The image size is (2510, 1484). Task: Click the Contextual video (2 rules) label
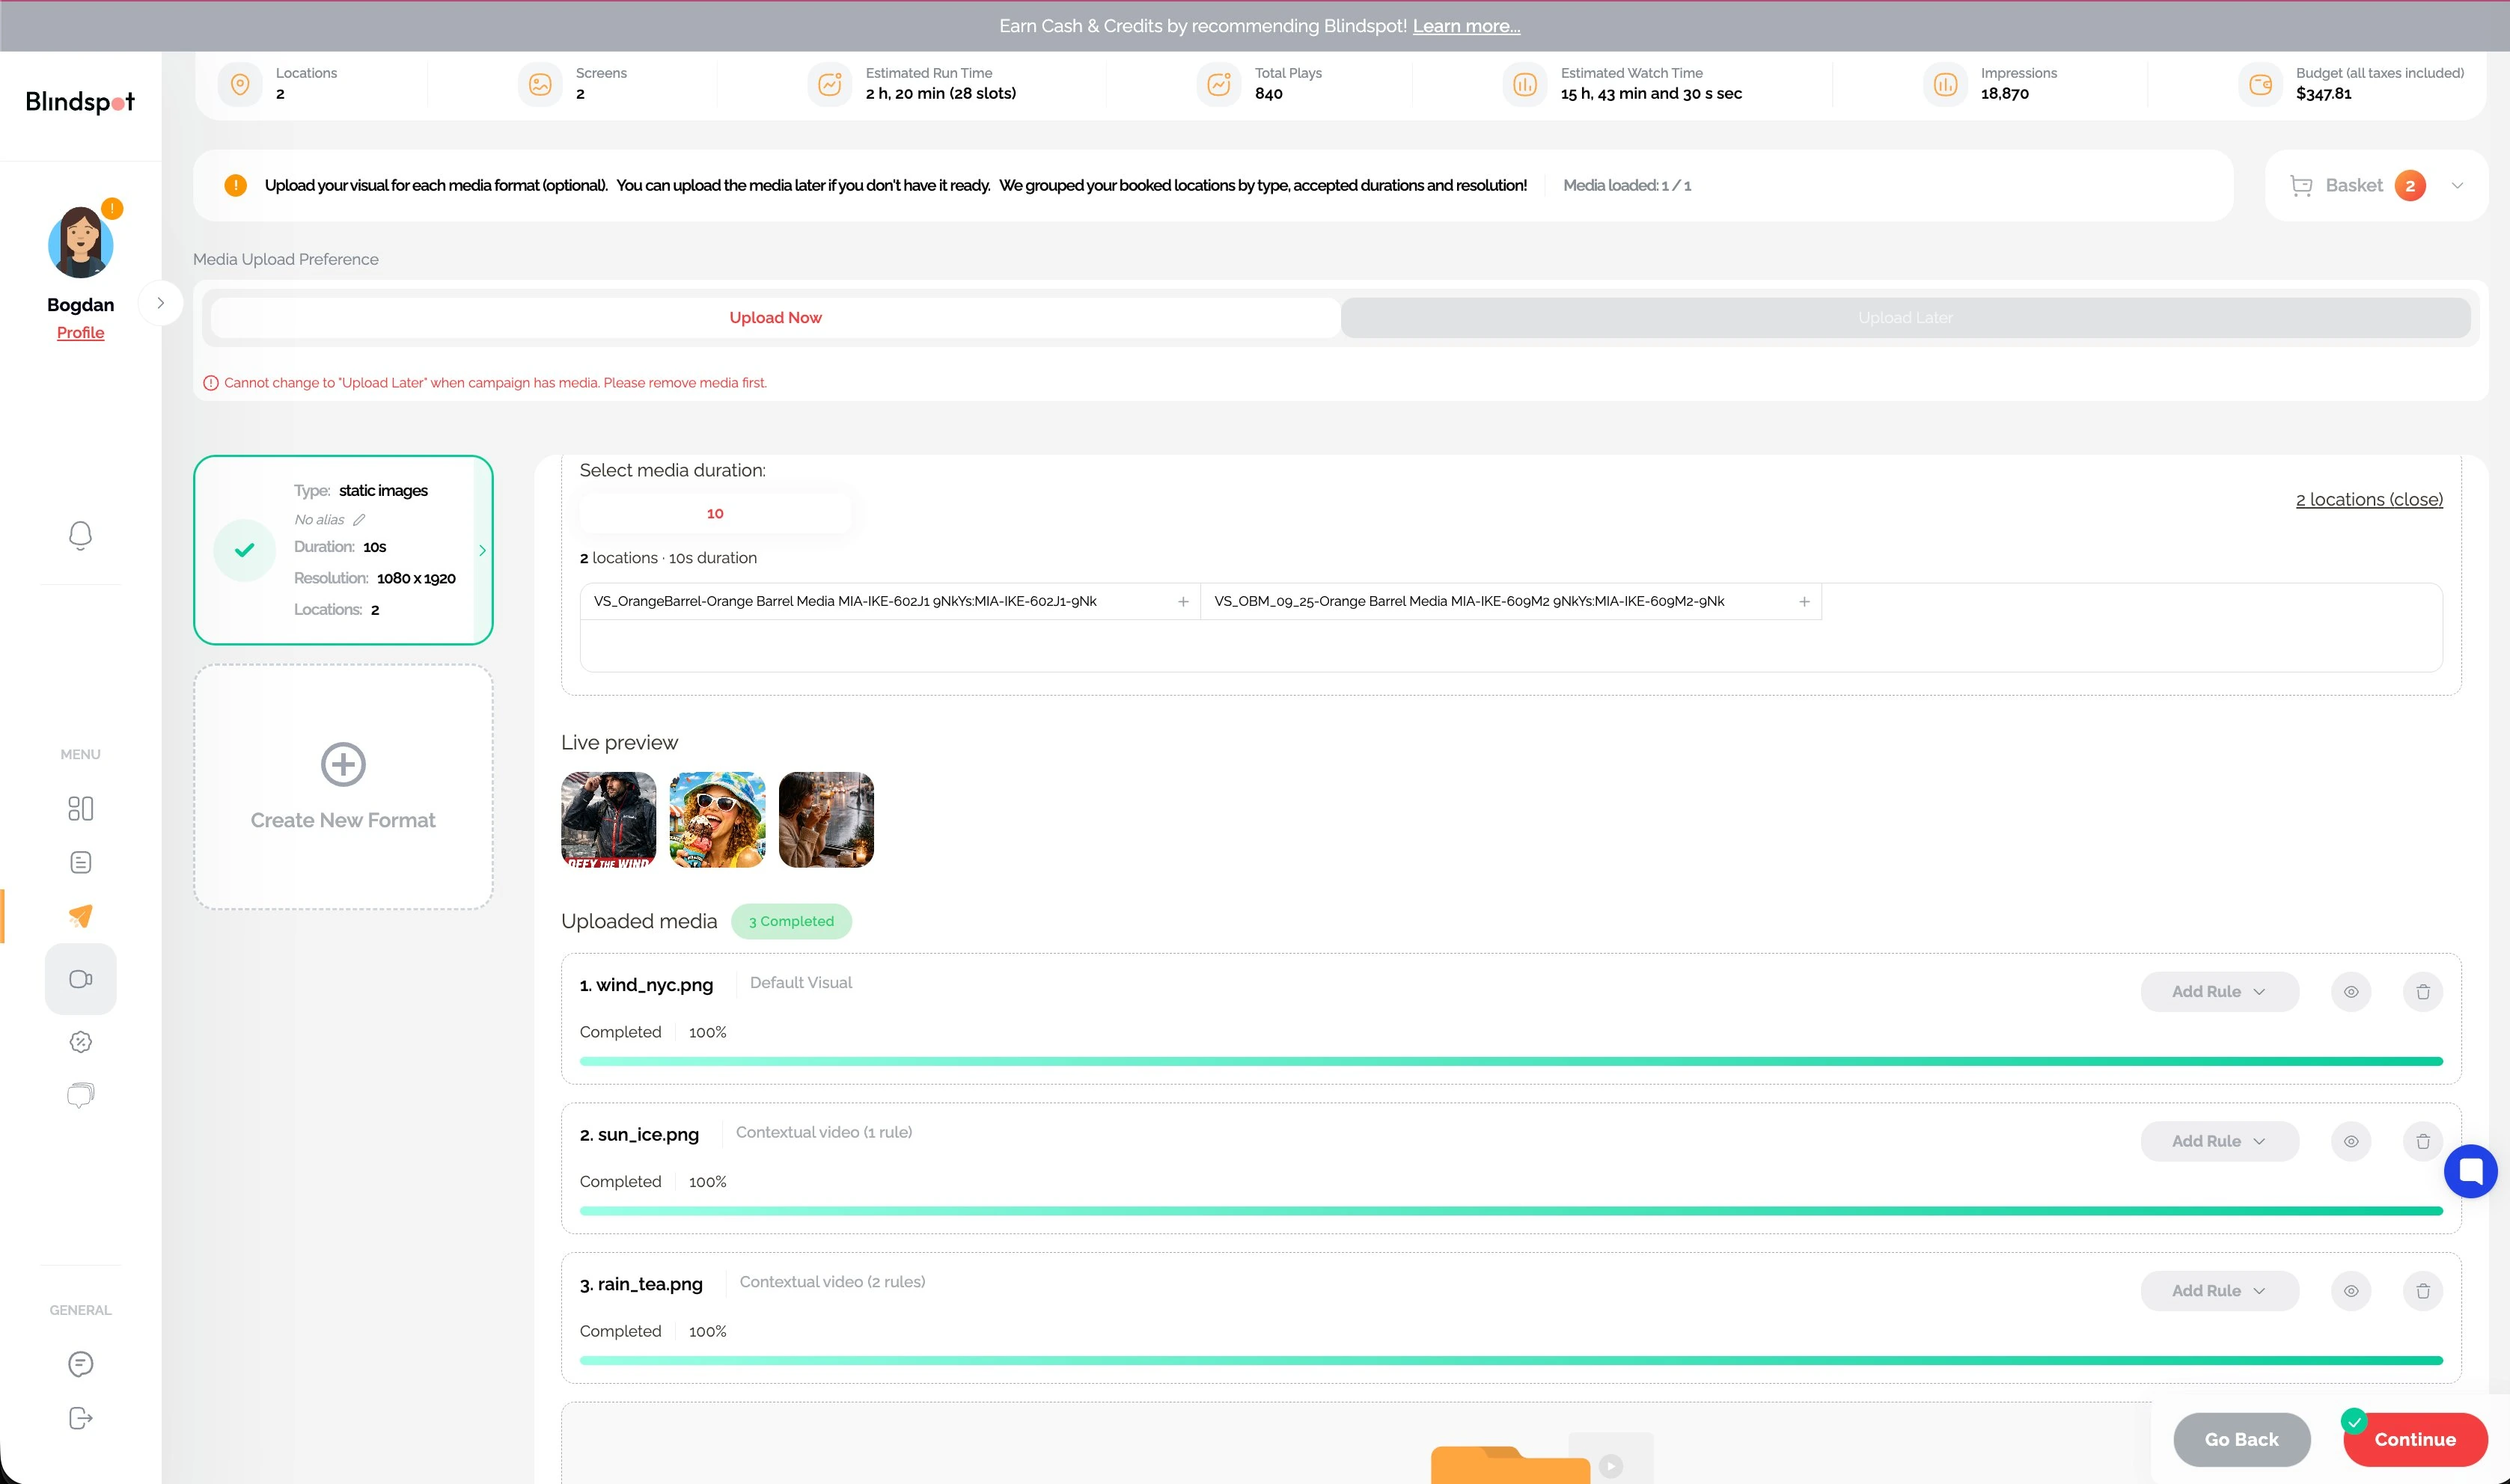click(832, 1282)
